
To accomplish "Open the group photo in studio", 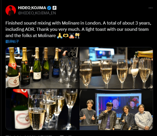I will point(116,109).
